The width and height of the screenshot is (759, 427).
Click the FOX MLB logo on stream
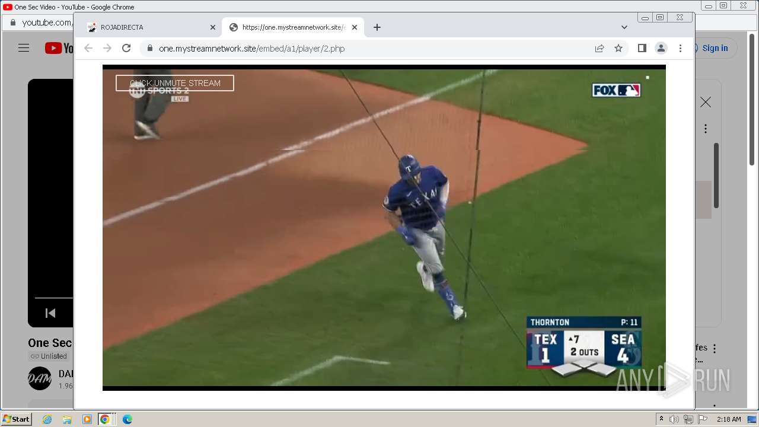(616, 90)
